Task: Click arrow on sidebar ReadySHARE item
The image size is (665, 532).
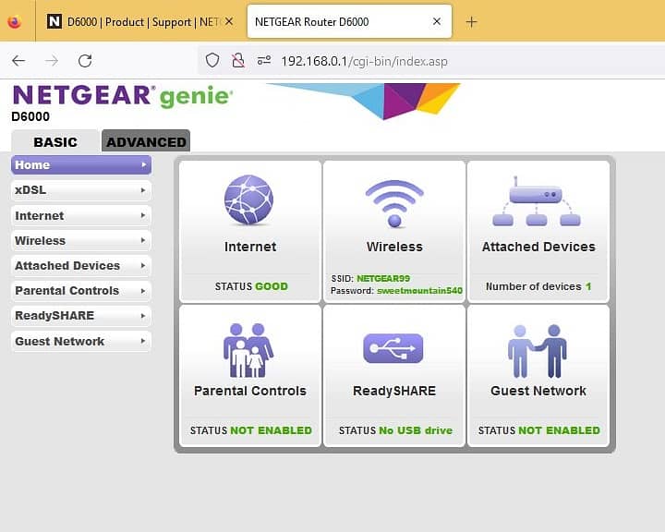Action: (143, 316)
